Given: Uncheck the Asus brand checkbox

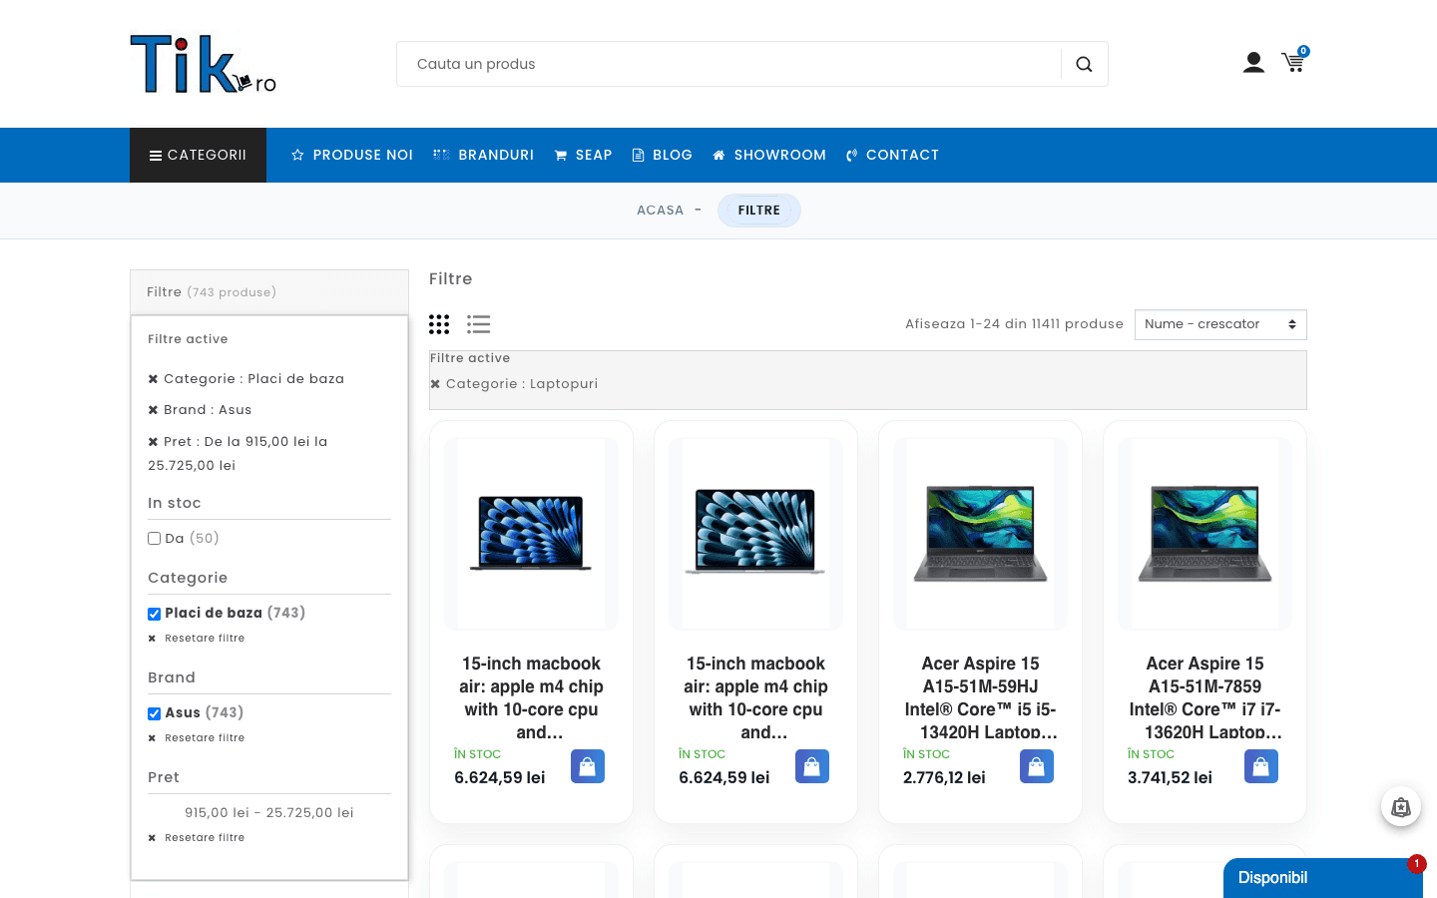Looking at the screenshot, I should pos(154,713).
